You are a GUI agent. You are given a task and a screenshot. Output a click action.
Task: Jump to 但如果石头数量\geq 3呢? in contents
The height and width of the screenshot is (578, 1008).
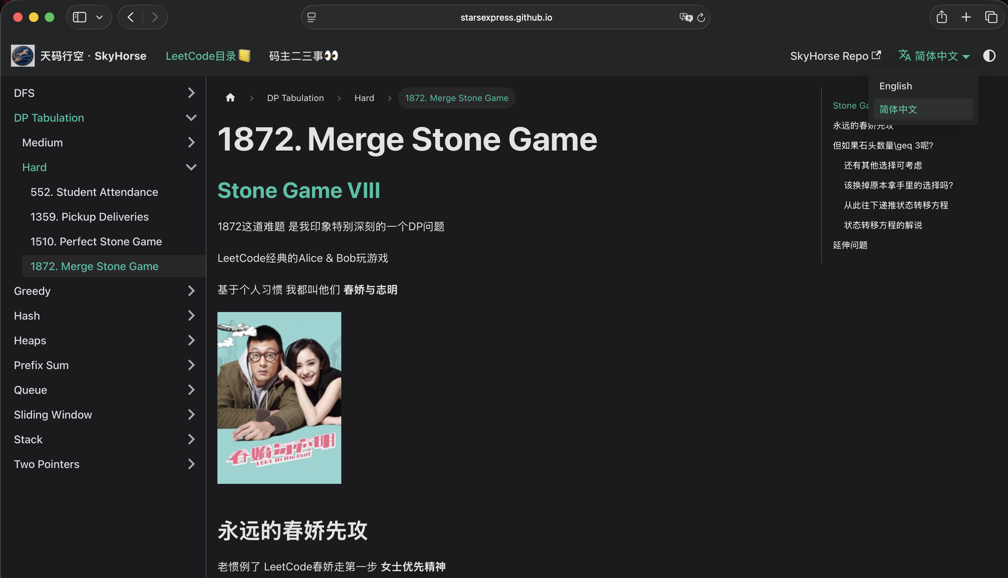[x=883, y=146]
